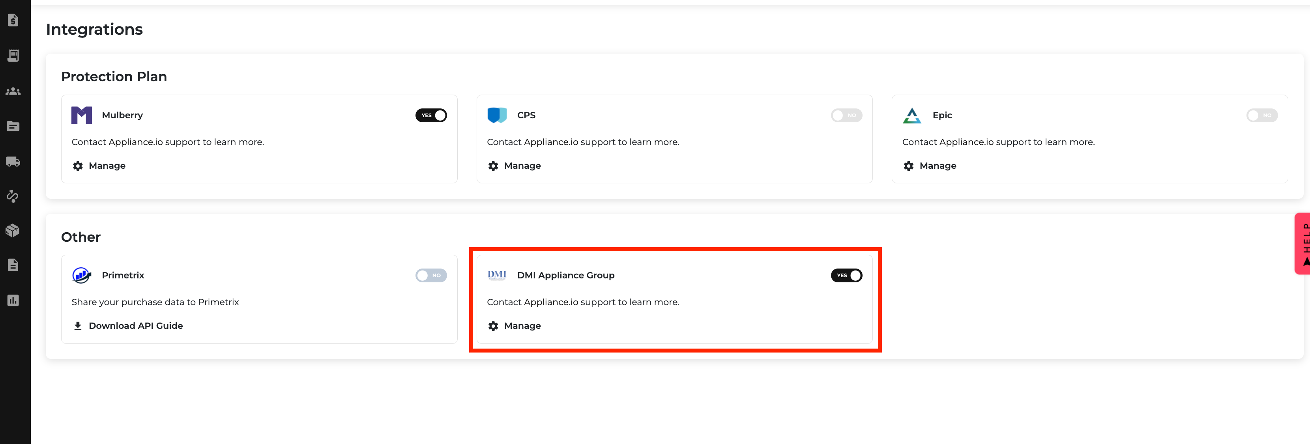
Task: Enable the Primetrix integration toggle
Action: coord(431,275)
